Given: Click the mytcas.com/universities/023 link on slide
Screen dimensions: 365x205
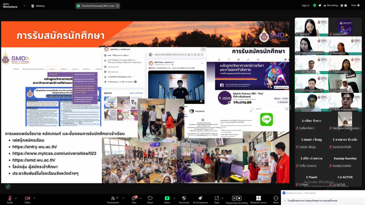Looking at the screenshot, I should pyautogui.click(x=54, y=153).
